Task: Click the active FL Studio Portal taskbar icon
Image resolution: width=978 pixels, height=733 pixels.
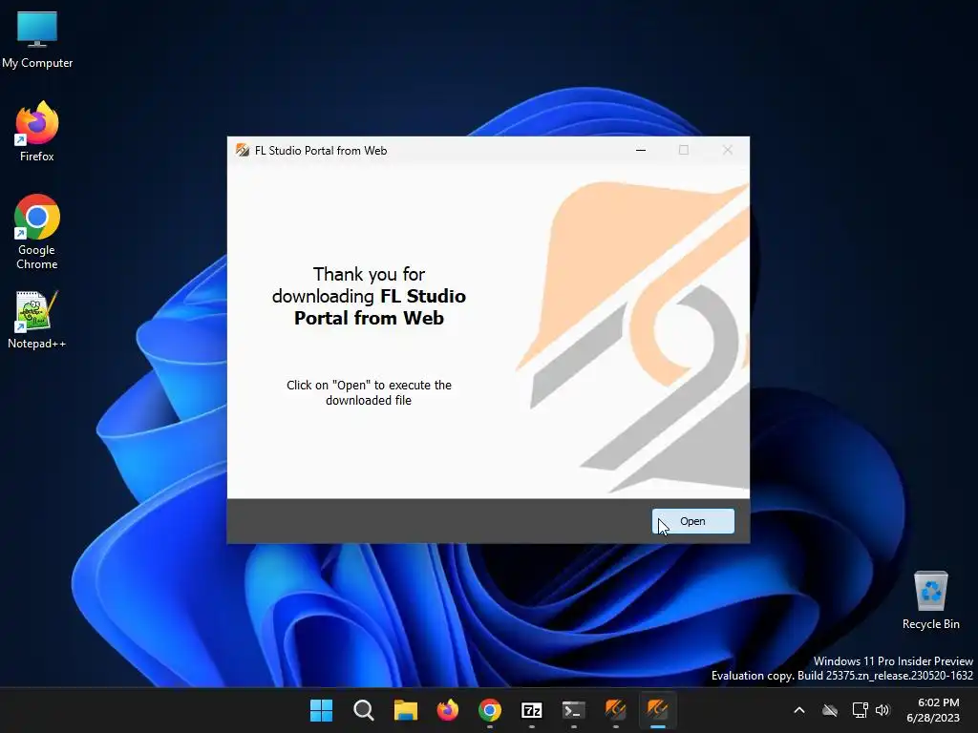Action: (x=657, y=710)
